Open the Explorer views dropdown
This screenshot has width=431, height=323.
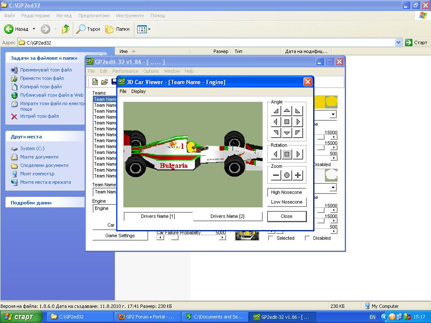[149, 29]
